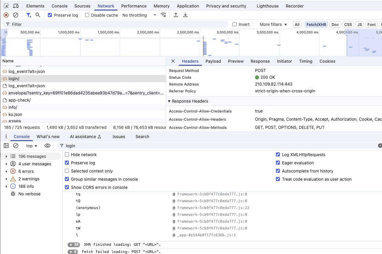Image resolution: width=382 pixels, height=254 pixels.
Task: Open the Issues drawer tab
Action: (119, 136)
